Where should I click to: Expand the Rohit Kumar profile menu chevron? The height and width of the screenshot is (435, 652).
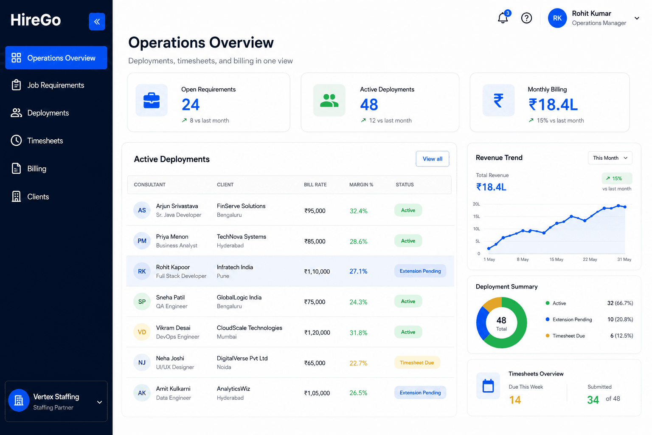pos(637,18)
